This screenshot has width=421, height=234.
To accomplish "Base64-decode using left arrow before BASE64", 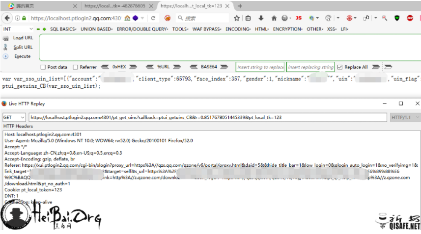I will point(194,67).
